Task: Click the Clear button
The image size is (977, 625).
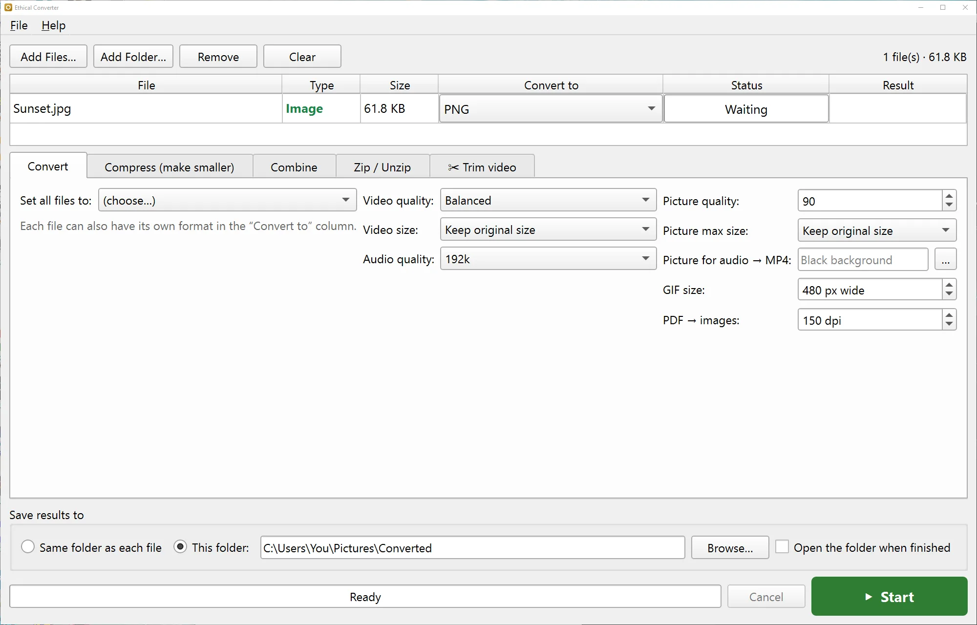Action: pos(302,57)
